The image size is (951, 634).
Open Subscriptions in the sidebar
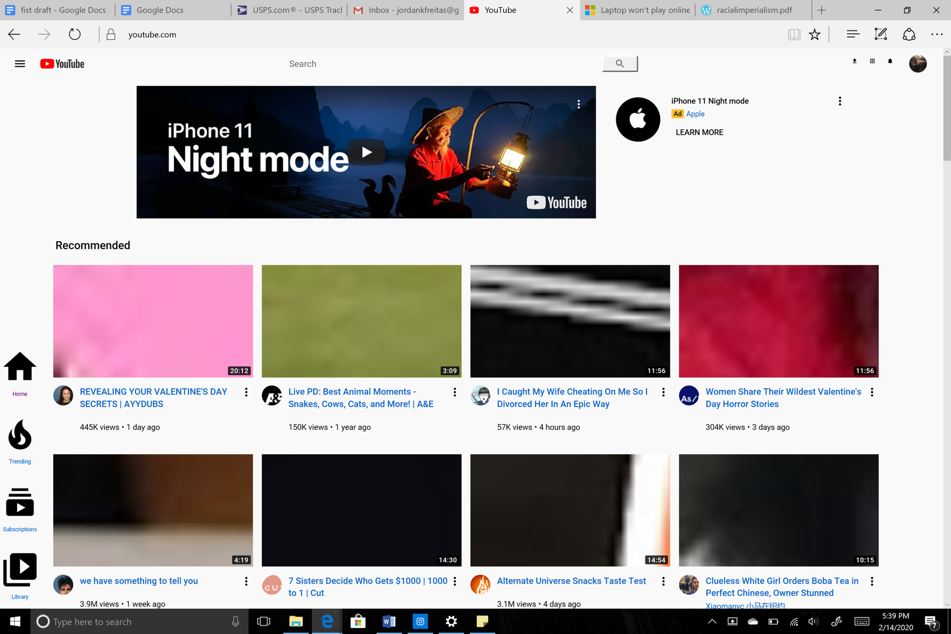point(20,509)
